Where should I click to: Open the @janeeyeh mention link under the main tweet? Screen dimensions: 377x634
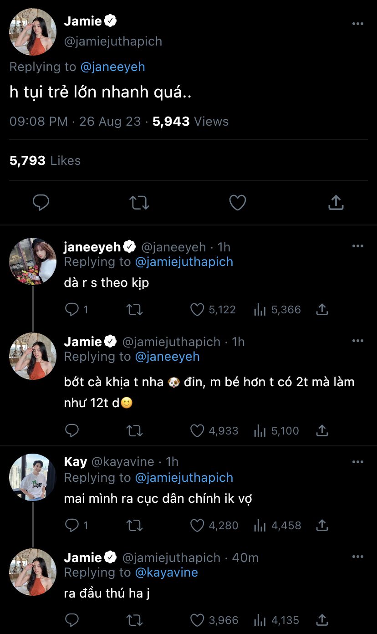112,67
